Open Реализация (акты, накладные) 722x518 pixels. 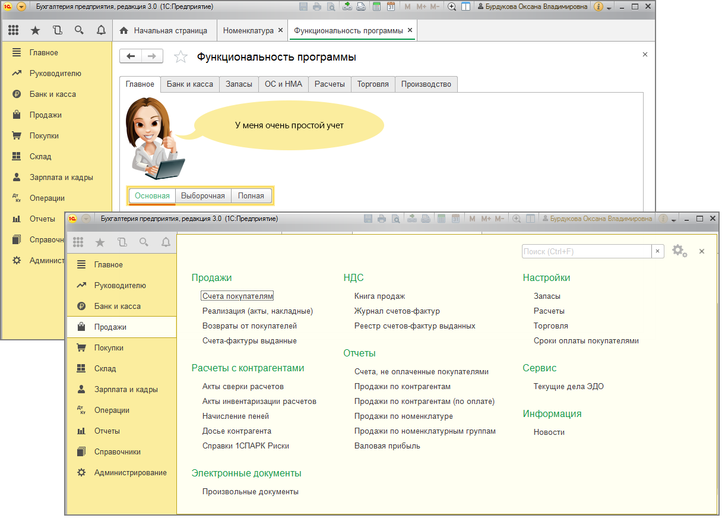pos(258,311)
